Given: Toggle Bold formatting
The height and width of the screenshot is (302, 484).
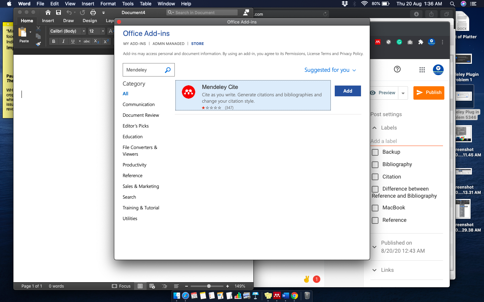Looking at the screenshot, I should point(53,41).
